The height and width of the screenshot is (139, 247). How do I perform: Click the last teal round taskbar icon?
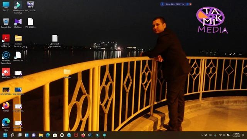[105, 135]
